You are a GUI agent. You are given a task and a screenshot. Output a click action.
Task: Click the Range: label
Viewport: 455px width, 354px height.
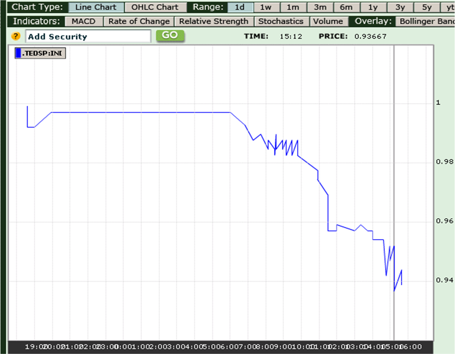coord(208,7)
